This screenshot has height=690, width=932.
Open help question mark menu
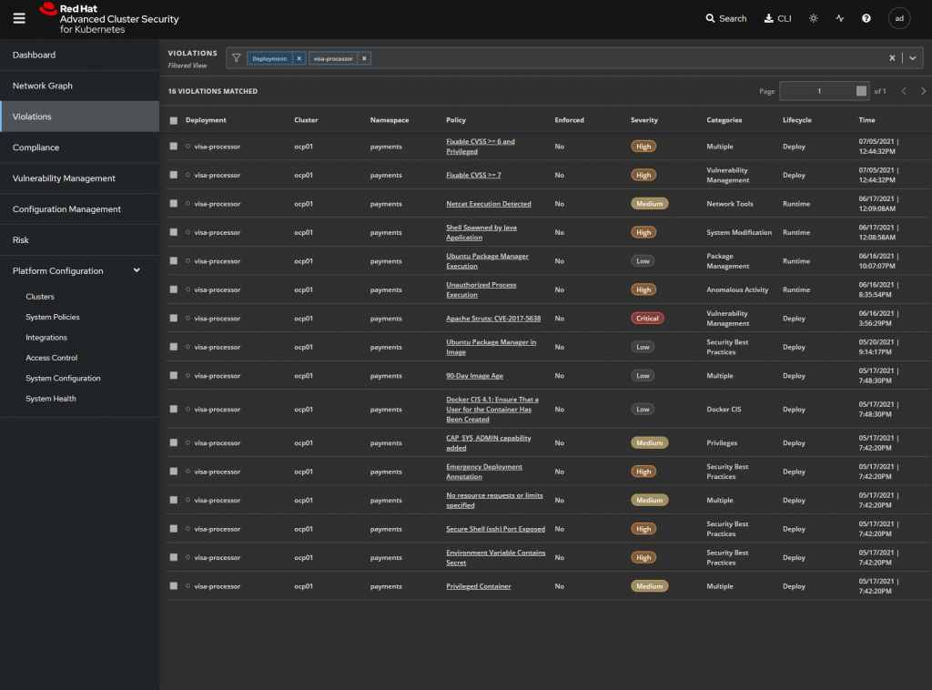(866, 18)
